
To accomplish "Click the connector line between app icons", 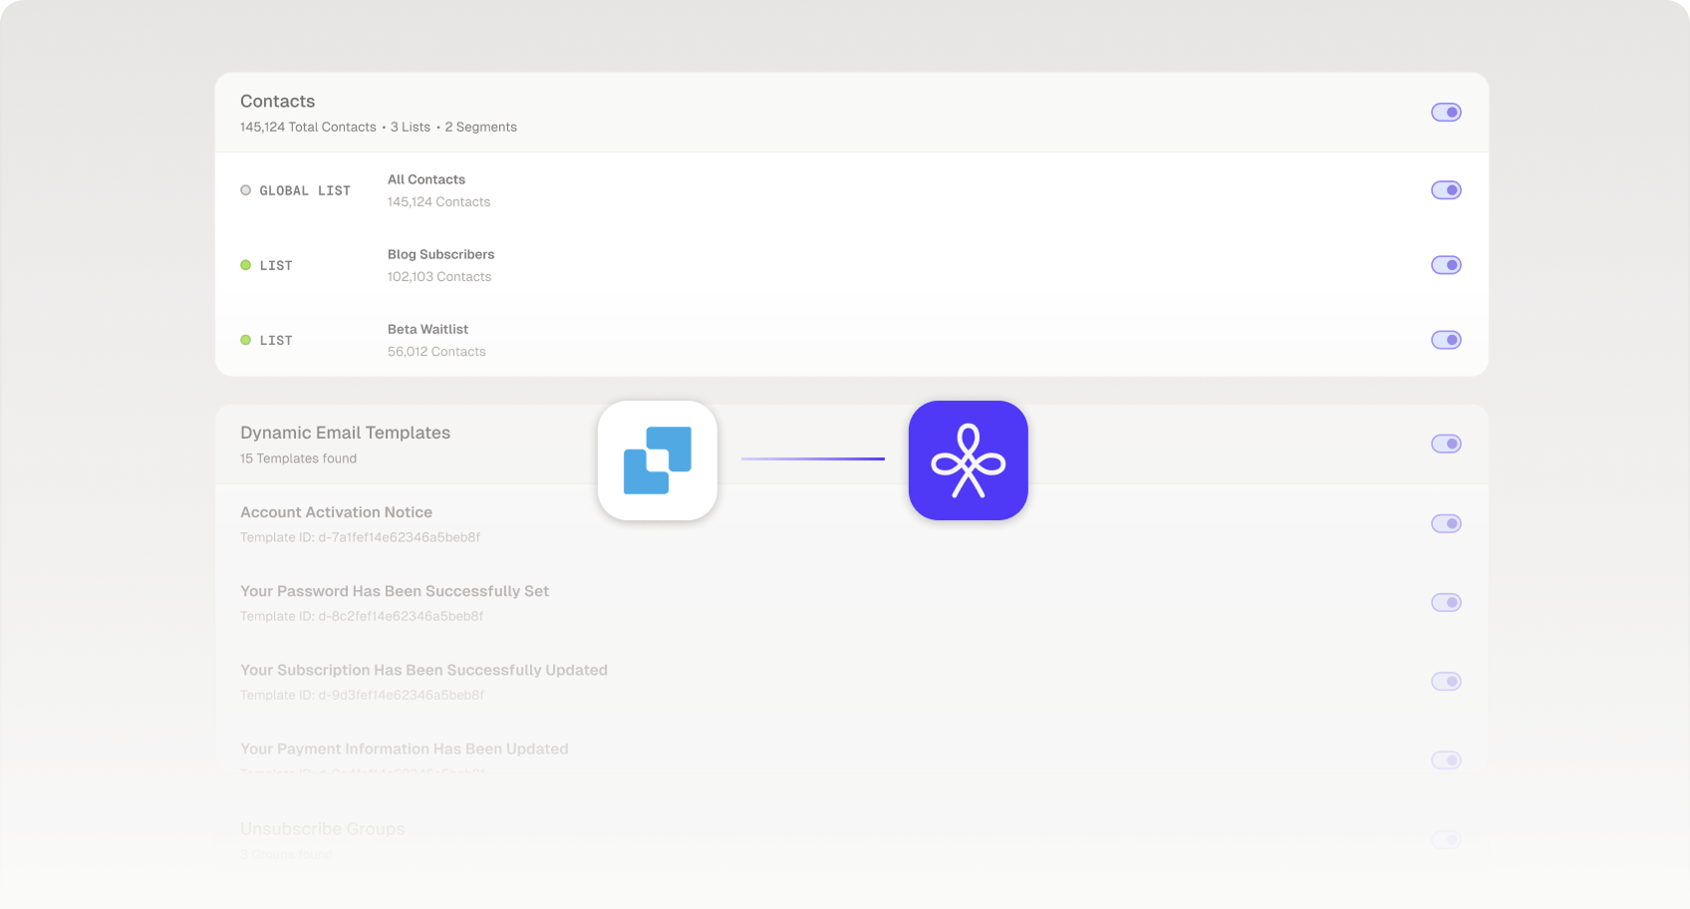I will coord(813,458).
